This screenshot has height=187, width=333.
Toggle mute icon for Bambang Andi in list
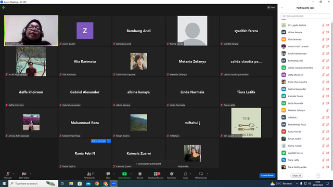(x=323, y=61)
